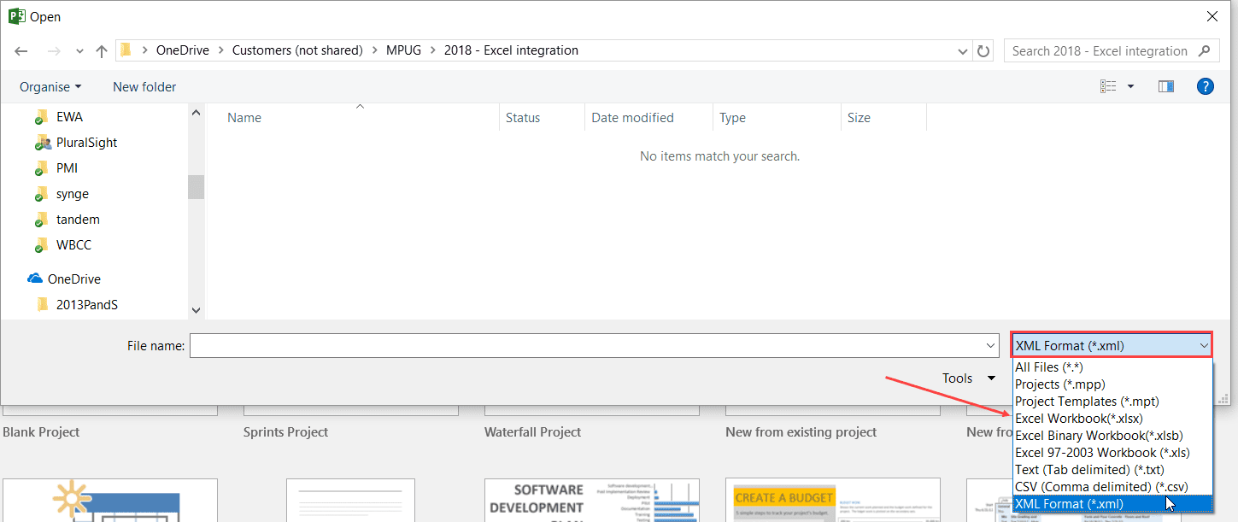Image resolution: width=1238 pixels, height=522 pixels.
Task: Sort by Date modified column
Action: tap(632, 118)
